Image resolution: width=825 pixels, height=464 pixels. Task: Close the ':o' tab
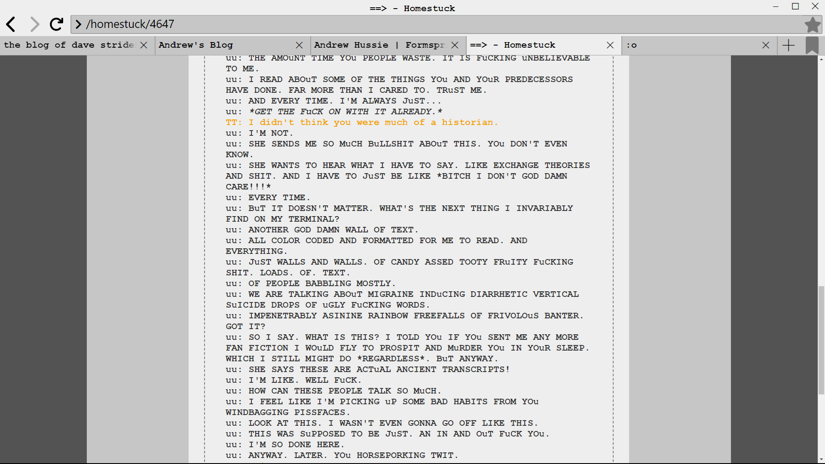tap(765, 45)
